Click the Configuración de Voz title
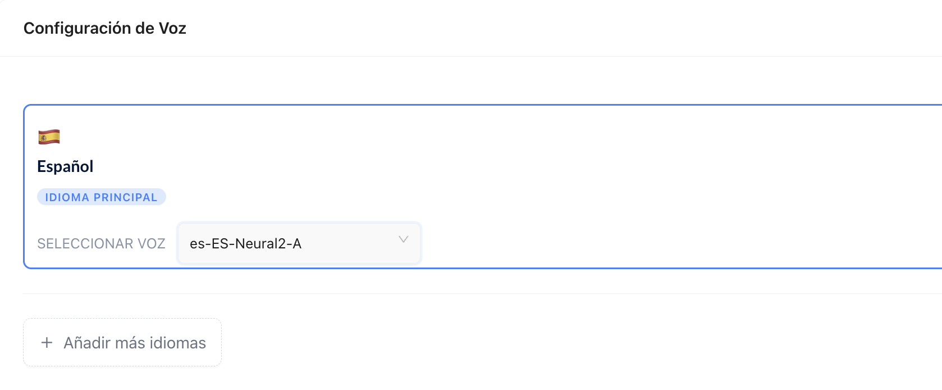Image resolution: width=942 pixels, height=390 pixels. coord(105,28)
